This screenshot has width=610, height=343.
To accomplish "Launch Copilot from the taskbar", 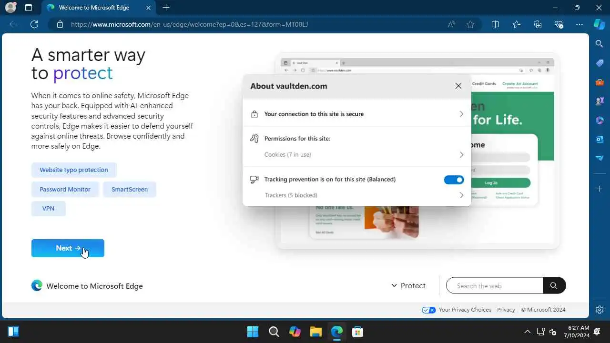I will click(295, 332).
